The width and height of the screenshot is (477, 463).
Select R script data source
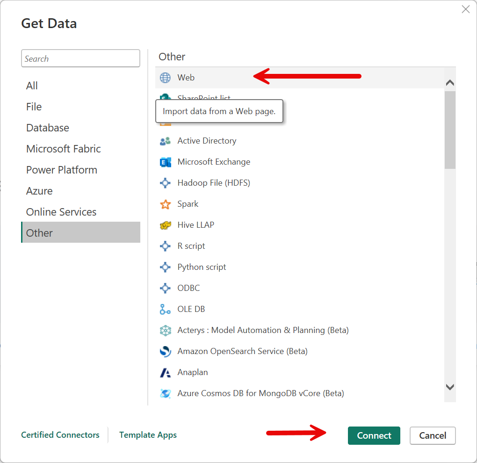tap(191, 246)
